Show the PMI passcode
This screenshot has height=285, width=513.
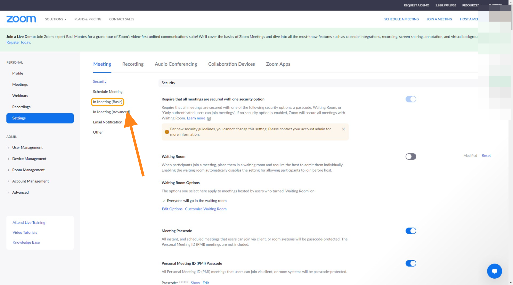tap(195, 283)
